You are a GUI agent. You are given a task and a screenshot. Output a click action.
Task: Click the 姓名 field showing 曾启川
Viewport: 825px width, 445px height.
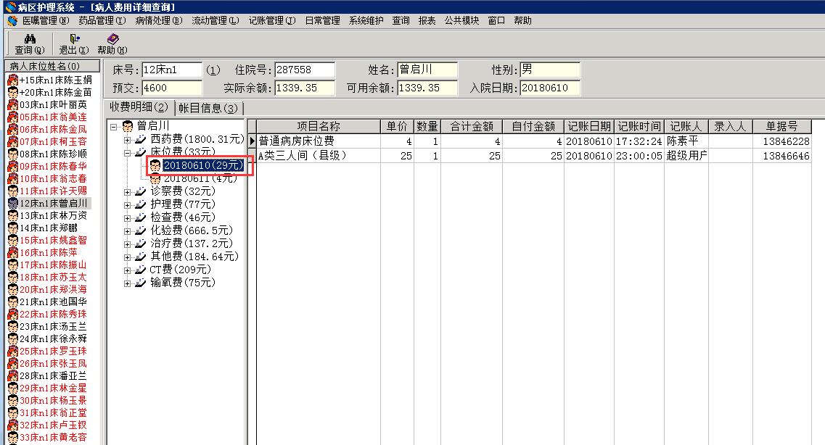(427, 70)
